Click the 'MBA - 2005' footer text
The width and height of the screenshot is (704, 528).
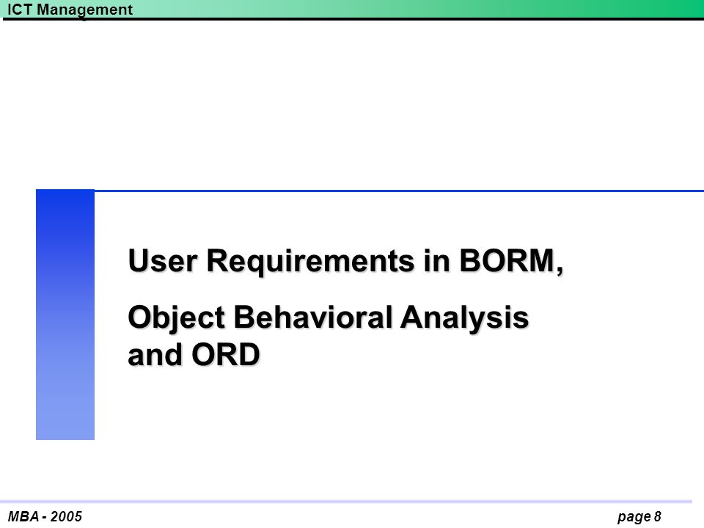[x=45, y=517]
